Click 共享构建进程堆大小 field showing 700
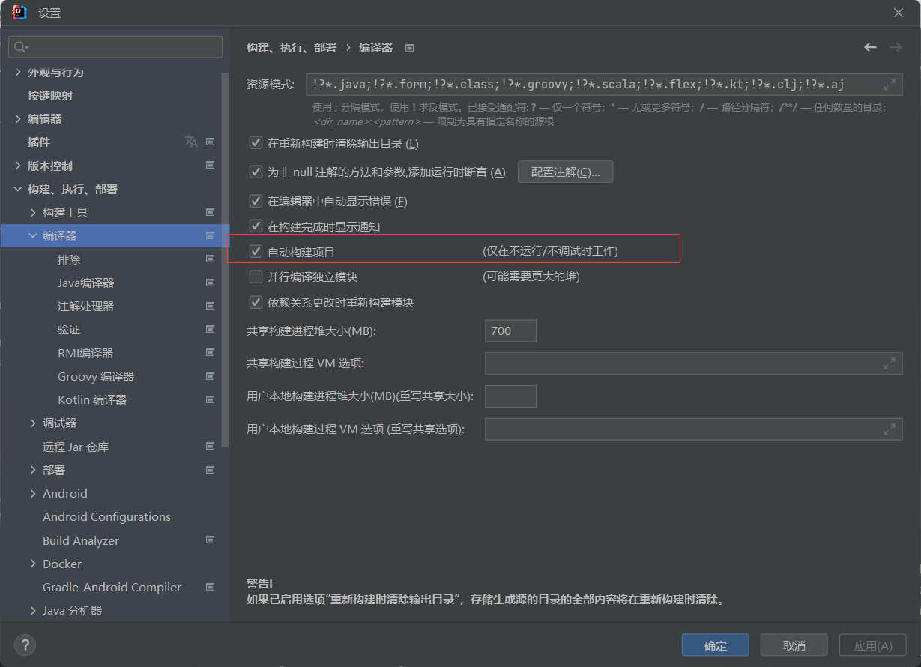Image resolution: width=921 pixels, height=667 pixels. point(510,331)
